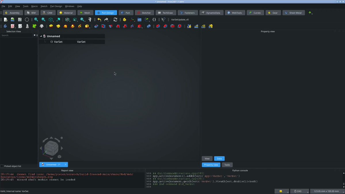Click the Pocket icon
This screenshot has height=194, width=345.
point(96,26)
